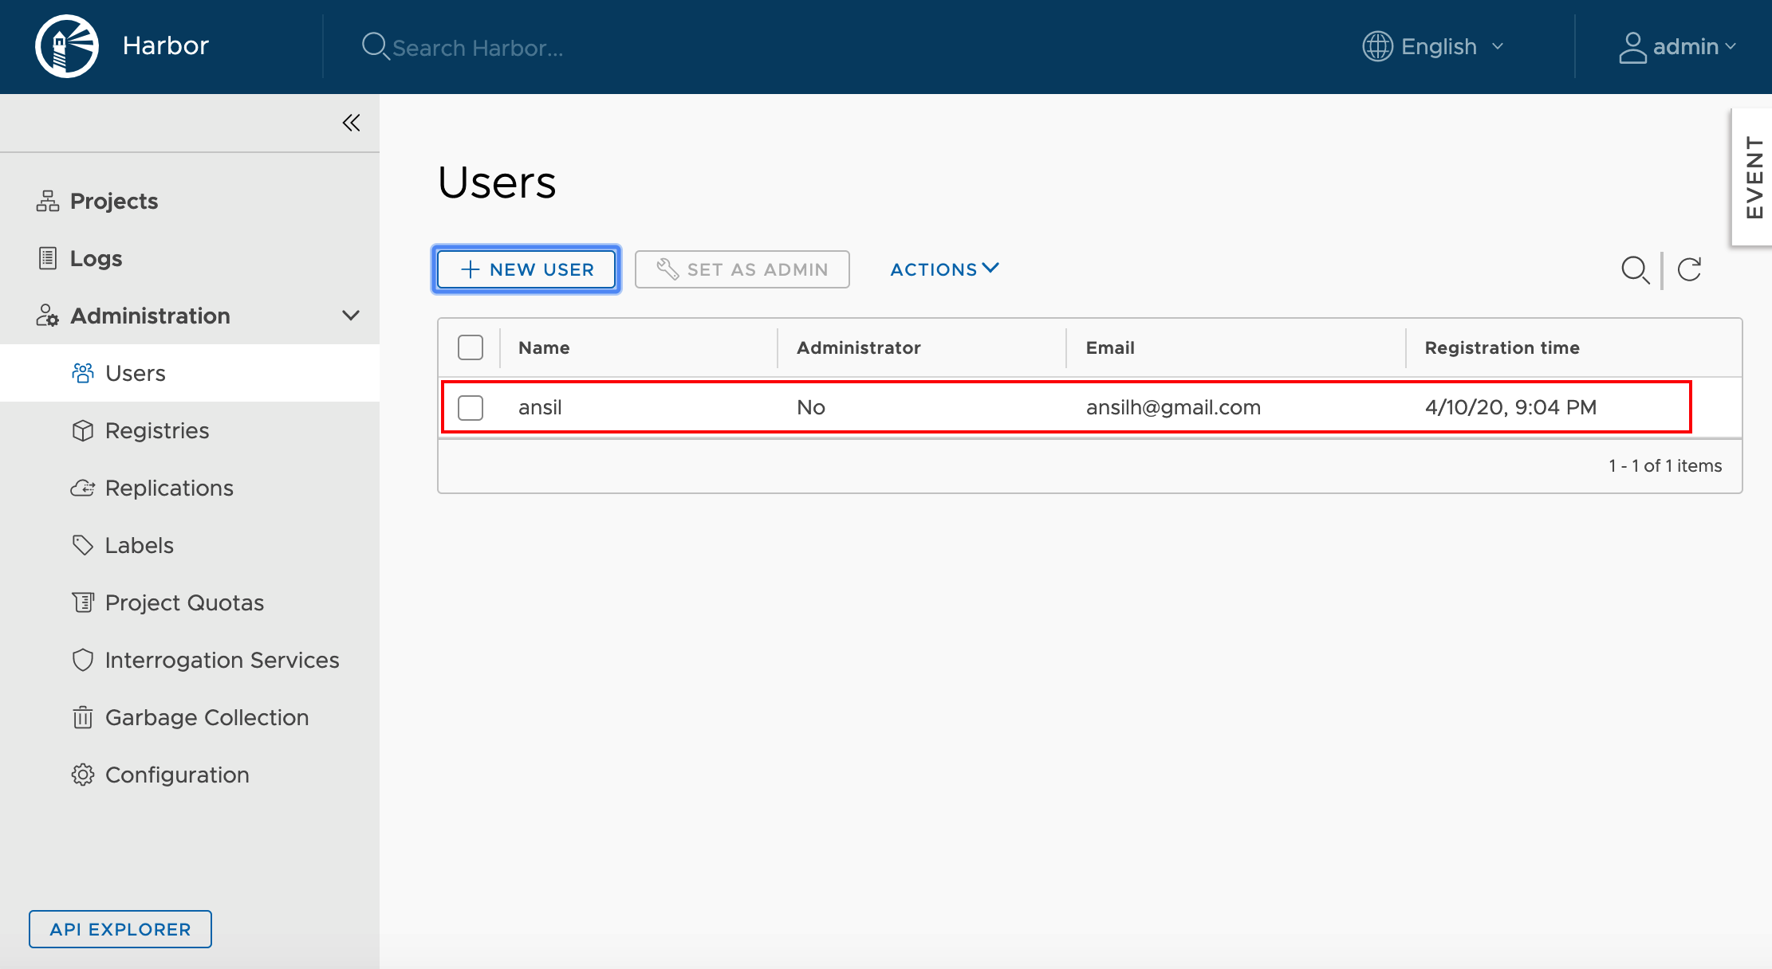1772x969 pixels.
Task: Click the Garbage Collection trash icon
Action: [83, 717]
